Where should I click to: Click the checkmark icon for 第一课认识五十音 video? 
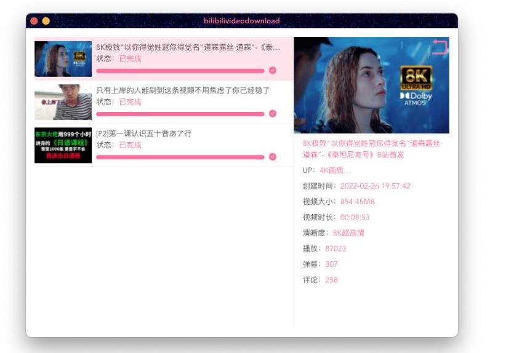tap(273, 157)
